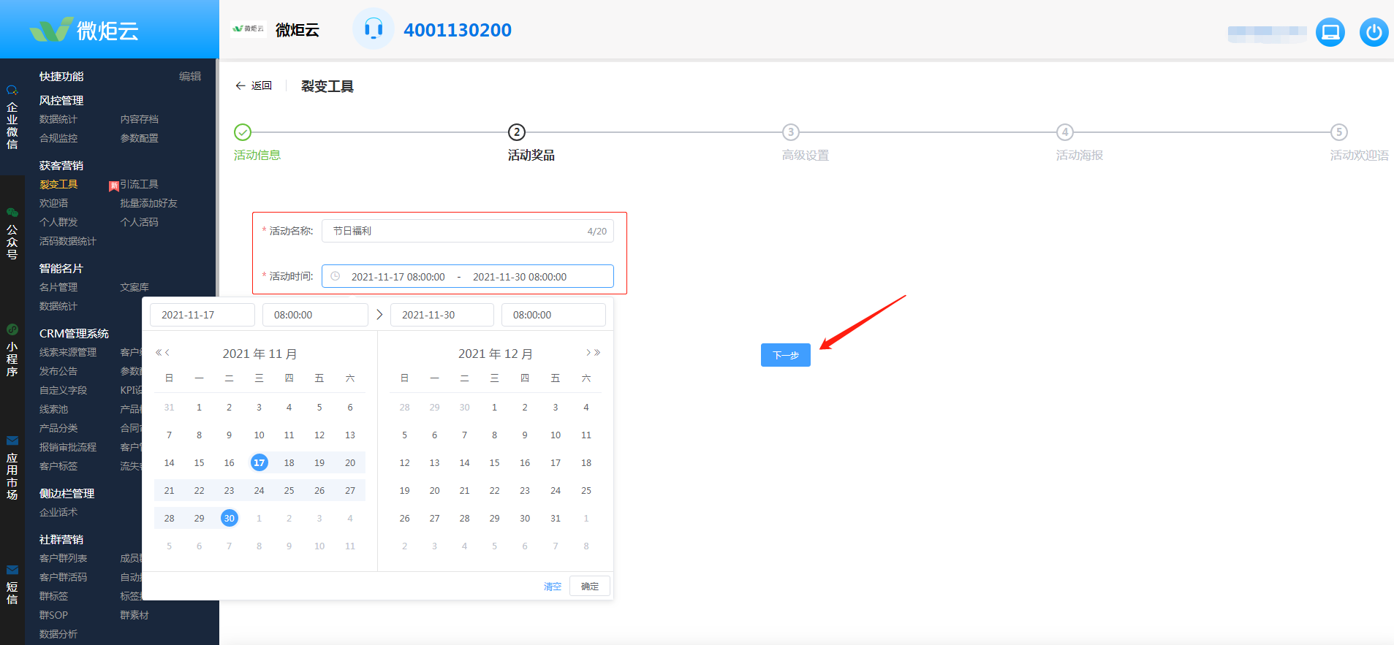Viewport: 1394px width, 645px height.
Task: Click the 微炬云 logo in sidebar header
Action: point(84,30)
